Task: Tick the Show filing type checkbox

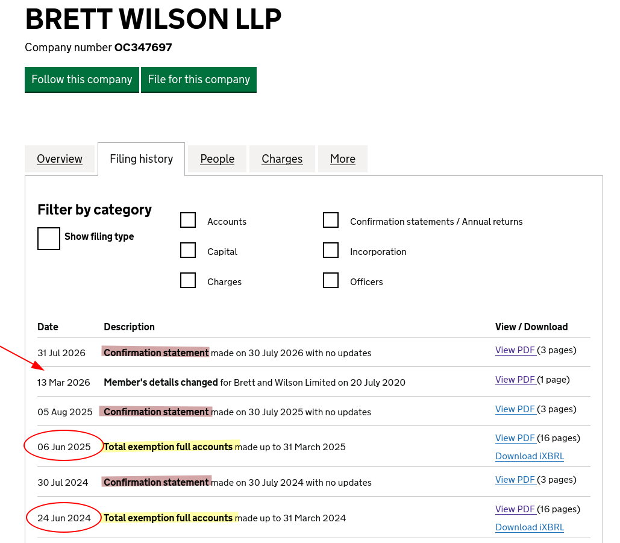Action: pos(49,239)
